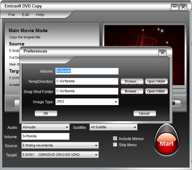Enable the Skip Menu checkbox
The height and width of the screenshot is (170, 192).
[x=115, y=145]
